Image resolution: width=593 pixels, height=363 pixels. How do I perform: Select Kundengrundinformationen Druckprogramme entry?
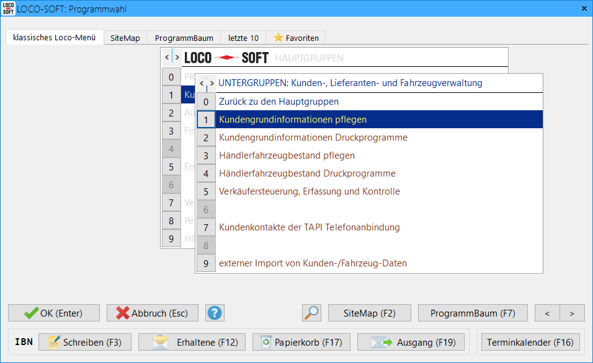(313, 138)
